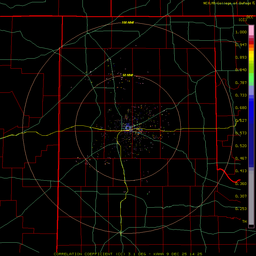Click the 100 NMI range ring label
256x256 pixels.
(x=128, y=22)
